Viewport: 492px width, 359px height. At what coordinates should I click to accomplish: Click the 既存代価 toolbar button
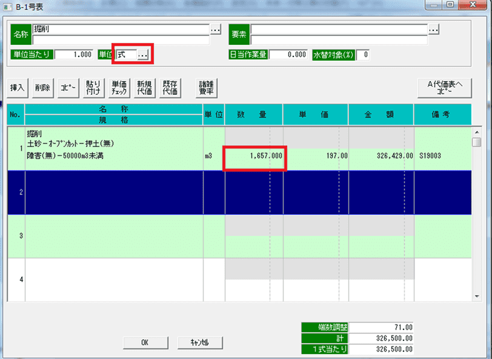pyautogui.click(x=170, y=88)
